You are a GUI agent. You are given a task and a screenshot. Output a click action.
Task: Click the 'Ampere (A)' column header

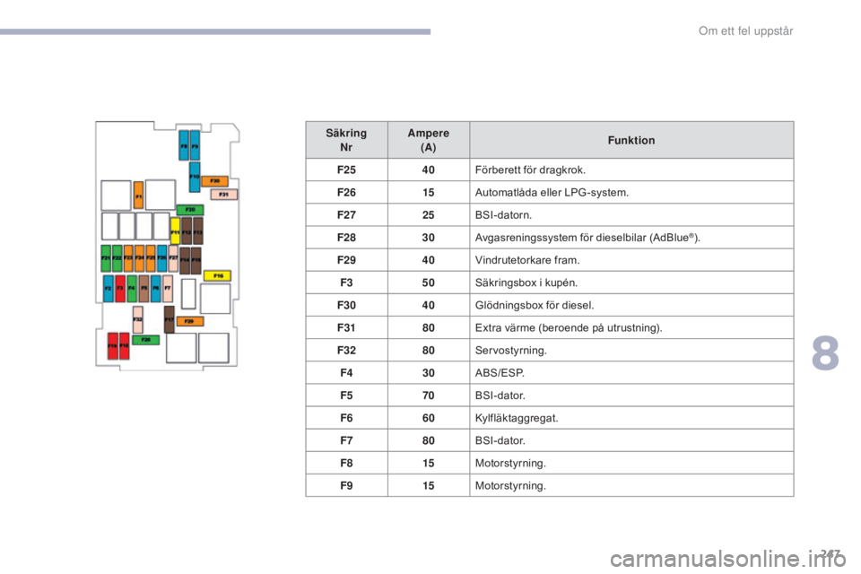429,140
